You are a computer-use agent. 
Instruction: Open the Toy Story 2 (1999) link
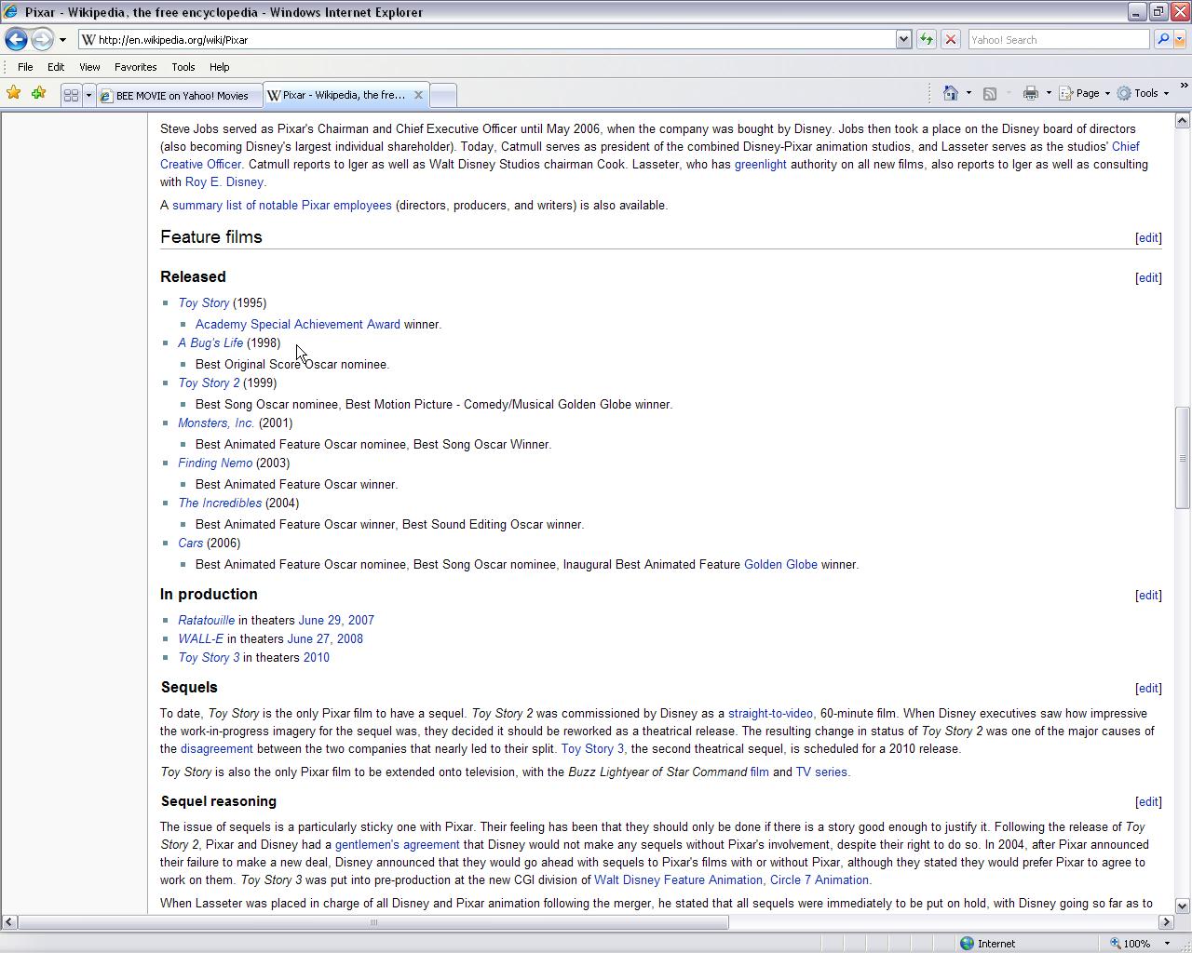point(209,383)
